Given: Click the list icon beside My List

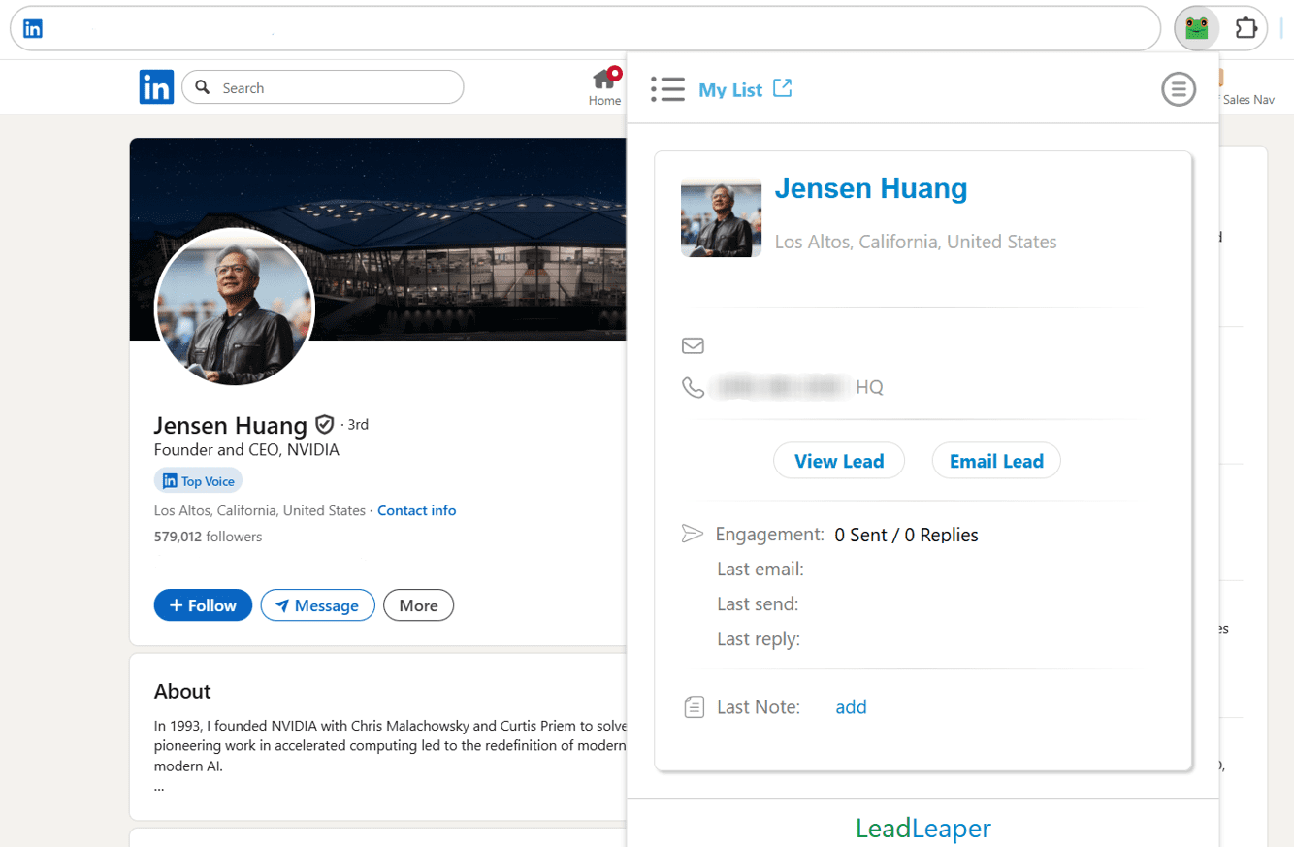Looking at the screenshot, I should [x=667, y=89].
